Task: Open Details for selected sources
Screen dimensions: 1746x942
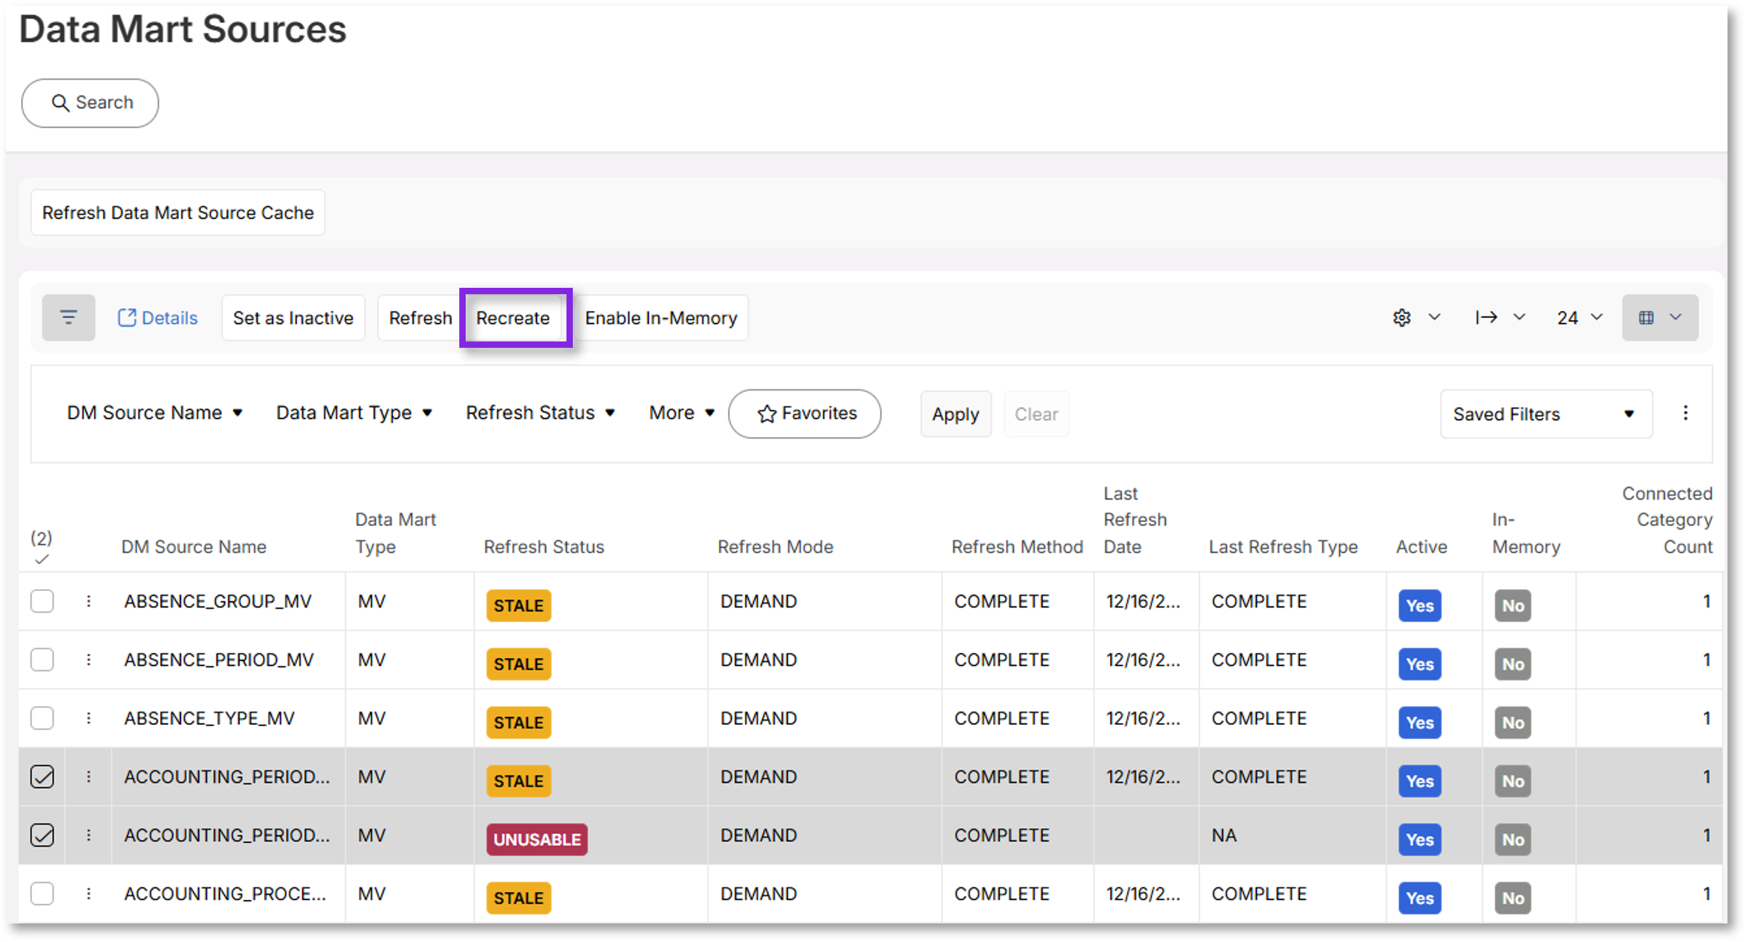Action: (157, 317)
